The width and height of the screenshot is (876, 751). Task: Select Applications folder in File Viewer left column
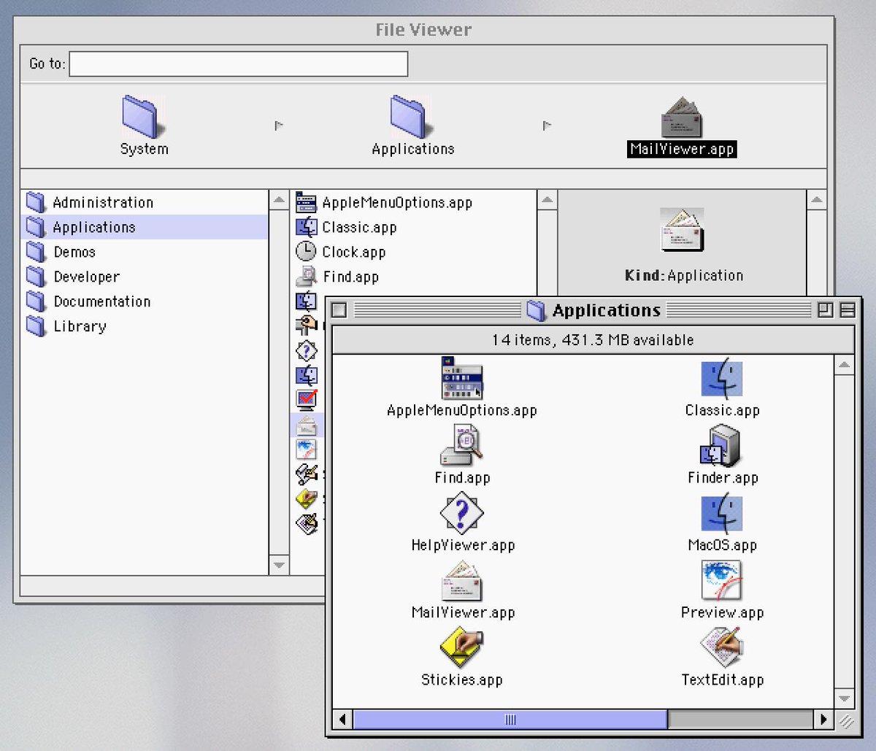[145, 228]
